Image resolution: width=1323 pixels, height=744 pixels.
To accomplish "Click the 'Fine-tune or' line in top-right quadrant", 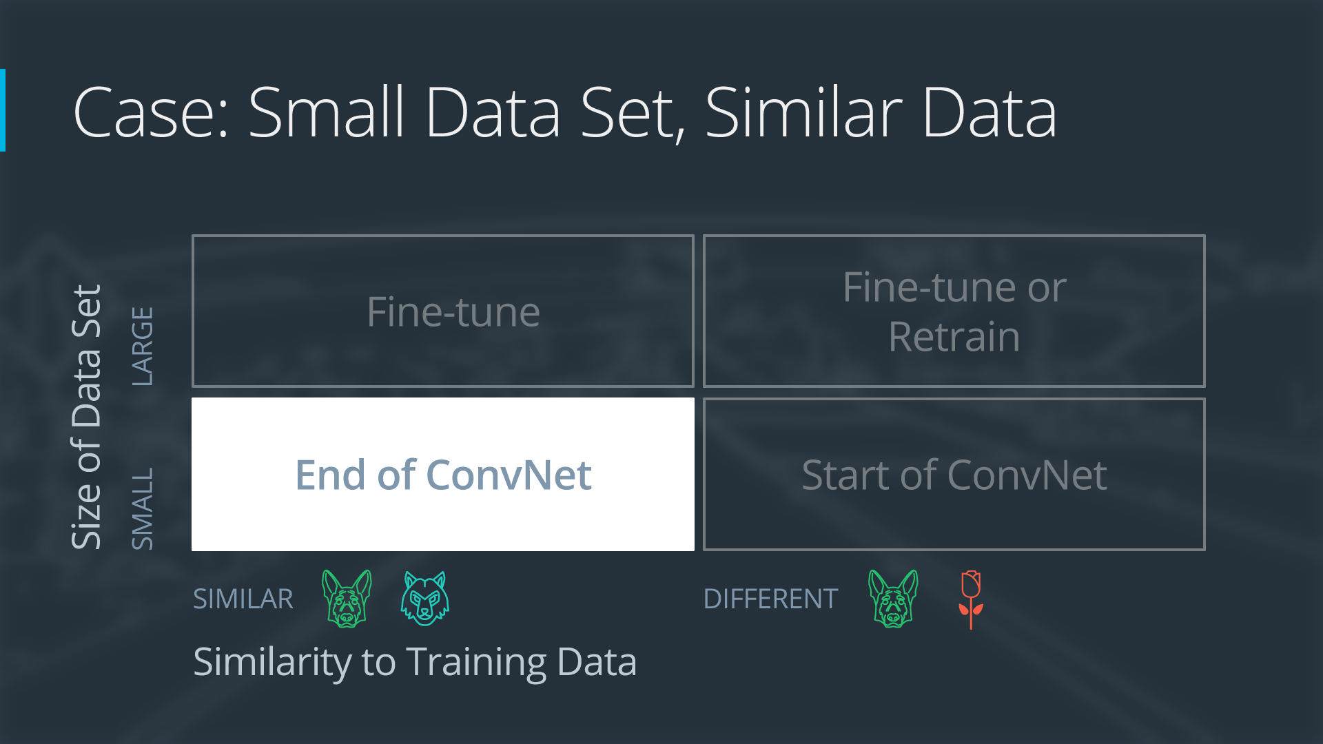I will [x=954, y=287].
